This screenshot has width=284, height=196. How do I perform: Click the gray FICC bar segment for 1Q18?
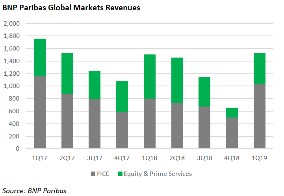click(x=150, y=123)
